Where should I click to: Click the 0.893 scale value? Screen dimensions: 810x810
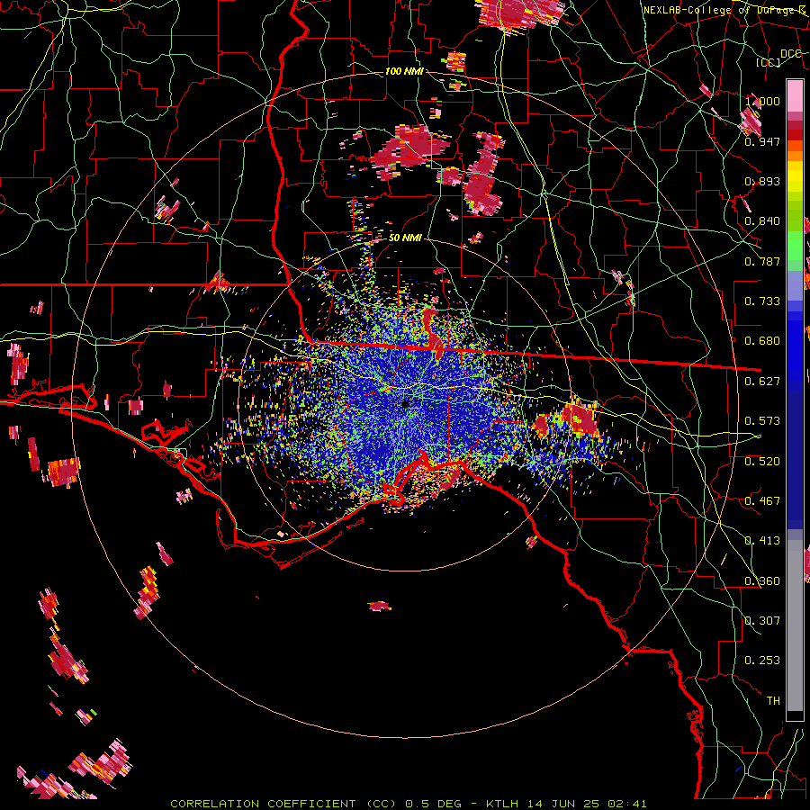762,181
